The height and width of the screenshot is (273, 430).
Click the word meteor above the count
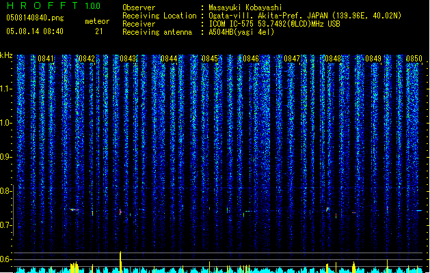[x=97, y=21]
